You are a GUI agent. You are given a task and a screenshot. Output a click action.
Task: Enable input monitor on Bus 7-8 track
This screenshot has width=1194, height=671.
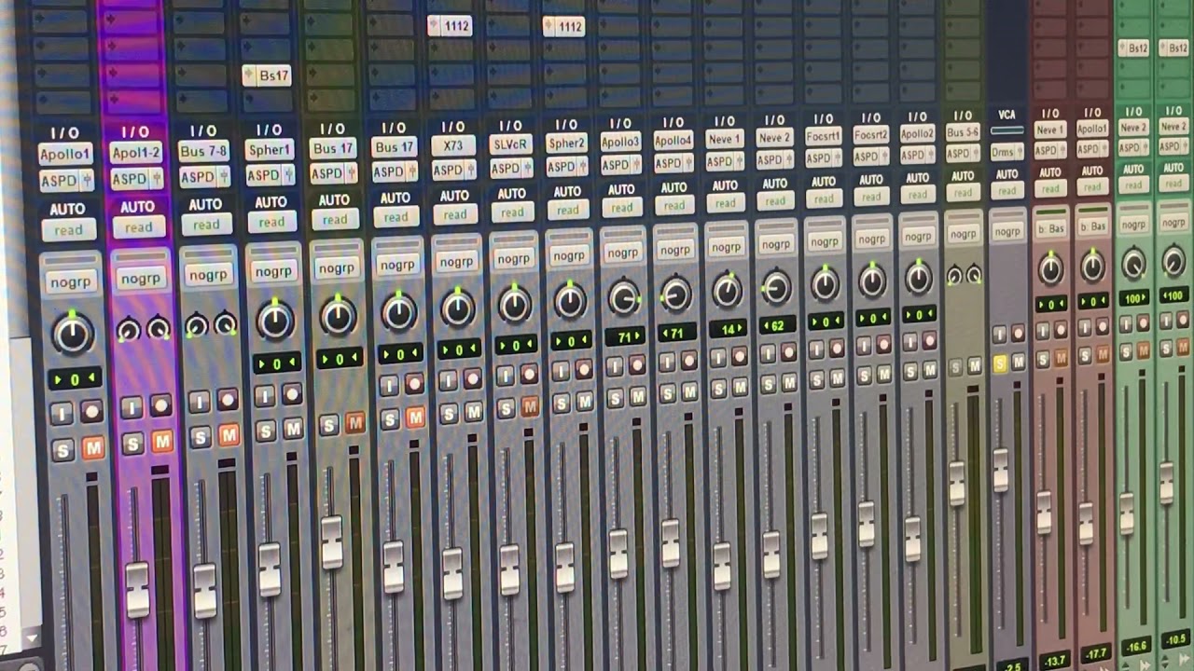point(200,402)
